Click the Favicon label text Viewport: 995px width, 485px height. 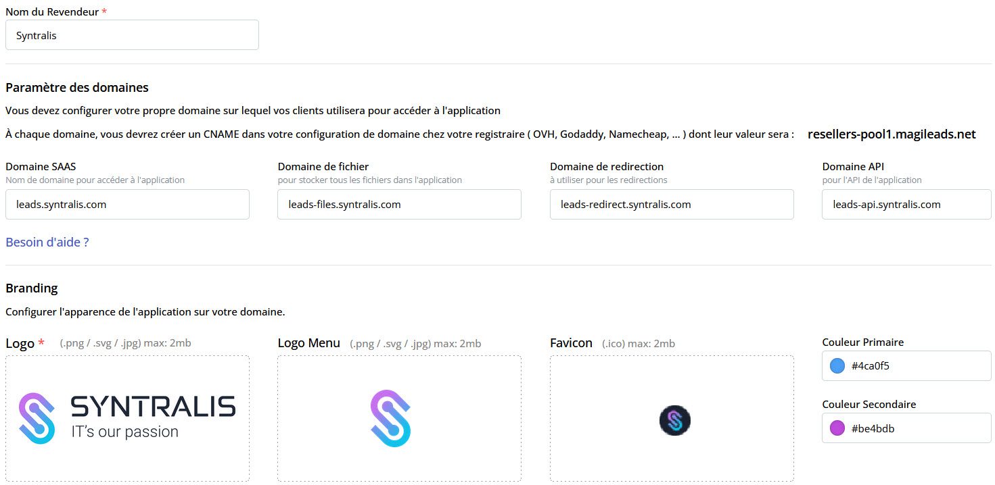(572, 343)
